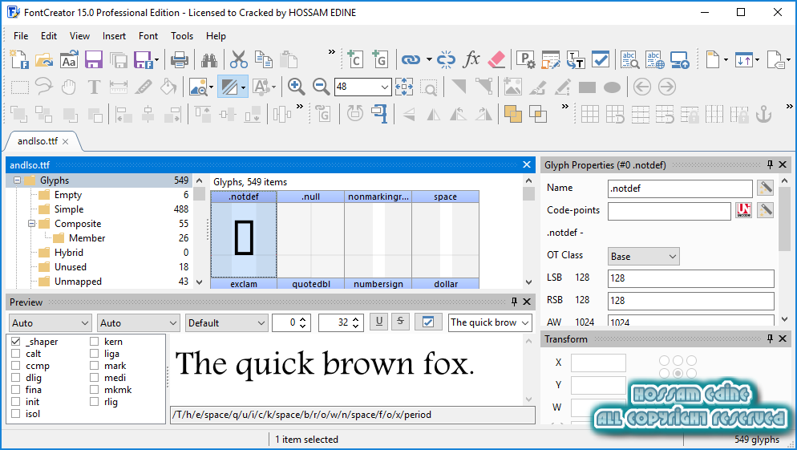Click the Validate checkmark toolbar icon

[x=601, y=59]
